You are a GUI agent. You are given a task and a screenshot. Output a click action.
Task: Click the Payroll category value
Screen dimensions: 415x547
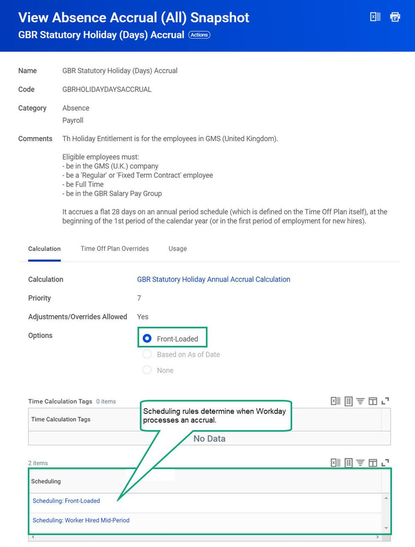pos(73,121)
